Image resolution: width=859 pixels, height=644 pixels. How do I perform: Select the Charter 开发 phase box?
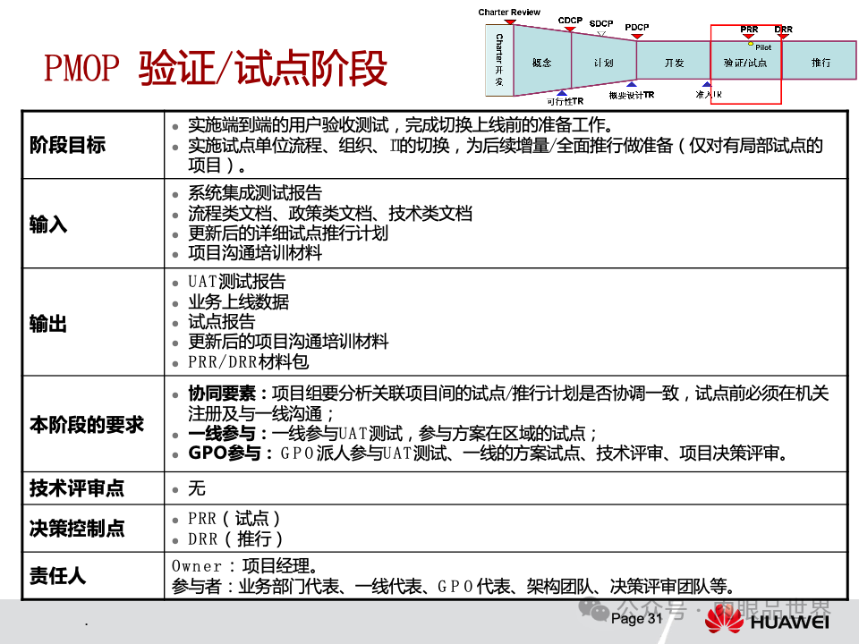pos(499,60)
